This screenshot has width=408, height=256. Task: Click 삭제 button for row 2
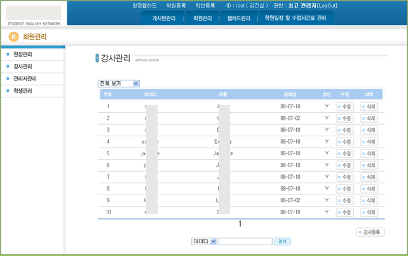369,118
